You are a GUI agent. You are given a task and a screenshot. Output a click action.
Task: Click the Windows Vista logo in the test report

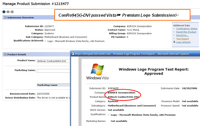pos(98,72)
